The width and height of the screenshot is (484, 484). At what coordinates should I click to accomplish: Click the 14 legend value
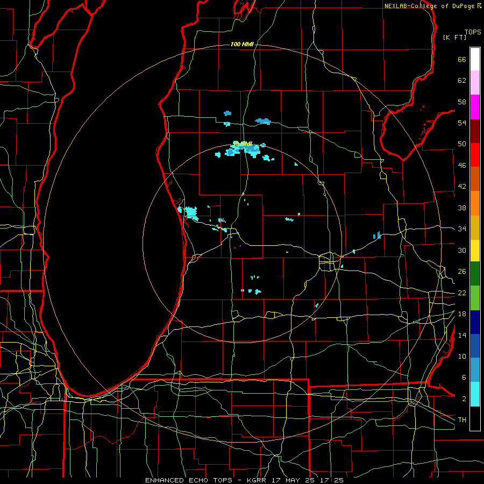click(x=462, y=335)
